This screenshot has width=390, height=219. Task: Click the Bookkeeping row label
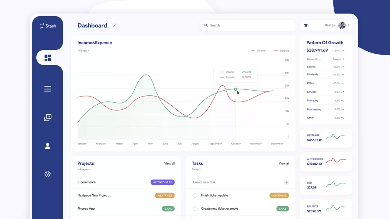pos(314,109)
